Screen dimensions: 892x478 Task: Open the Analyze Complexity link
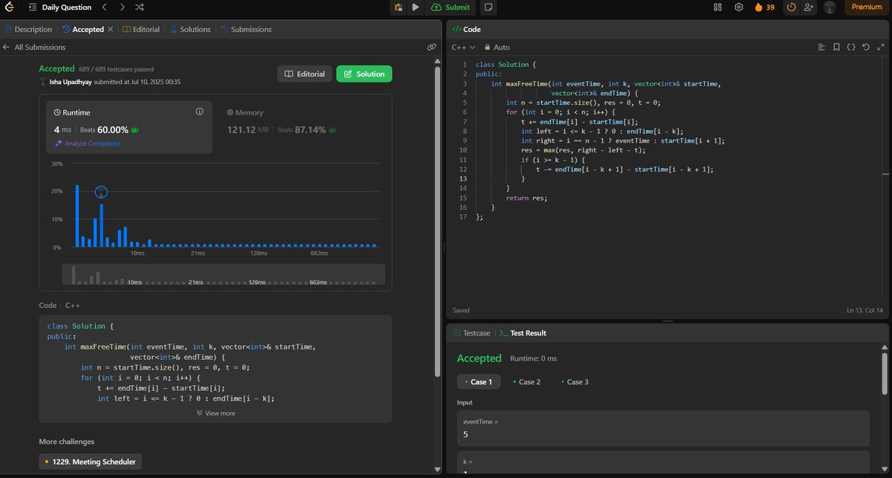click(90, 143)
